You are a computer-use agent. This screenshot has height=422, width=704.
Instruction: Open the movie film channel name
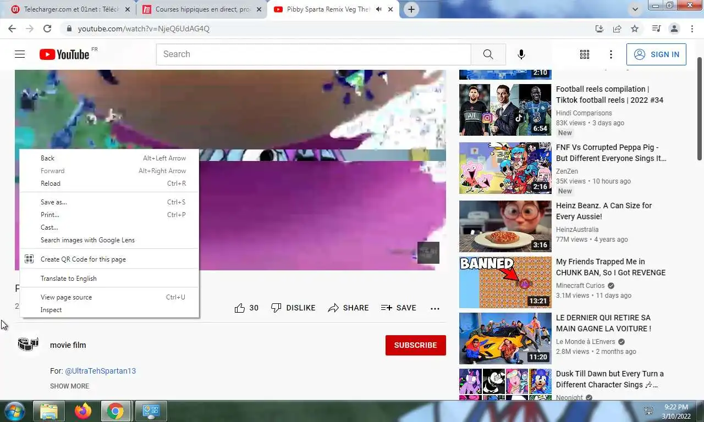tap(68, 345)
